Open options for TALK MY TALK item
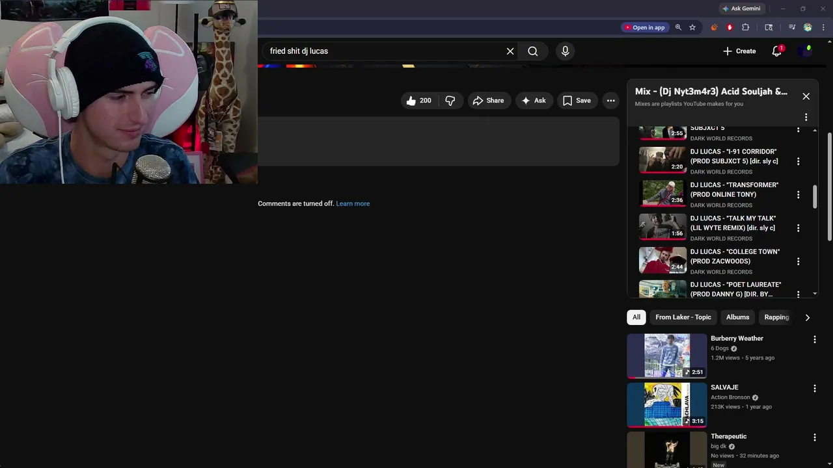 pos(798,228)
